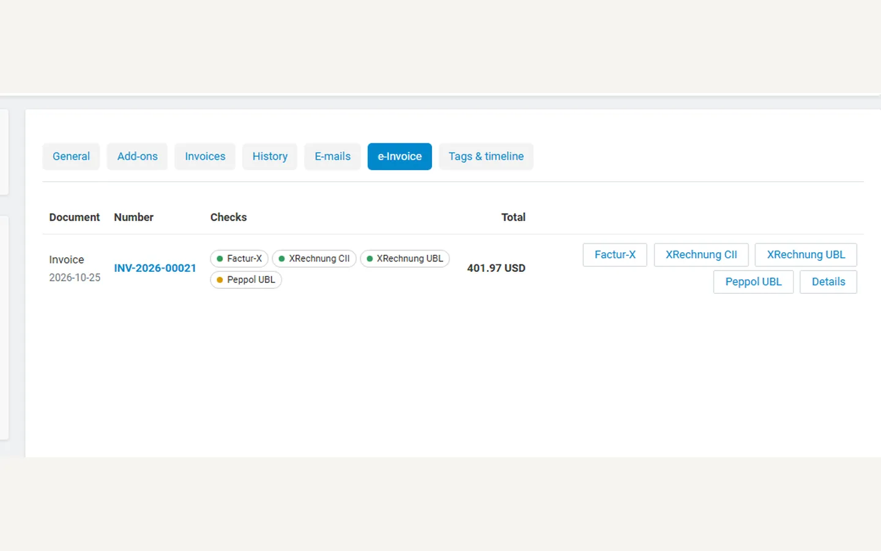Viewport: 881px width, 551px height.
Task: Click the Peppol UBL check badge
Action: point(246,280)
